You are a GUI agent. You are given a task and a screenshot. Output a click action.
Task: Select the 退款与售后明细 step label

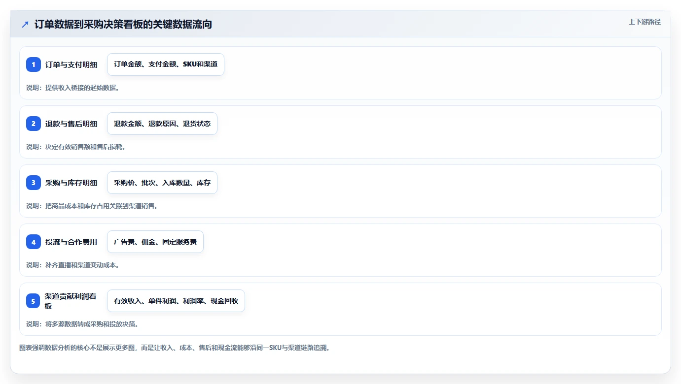pos(71,124)
